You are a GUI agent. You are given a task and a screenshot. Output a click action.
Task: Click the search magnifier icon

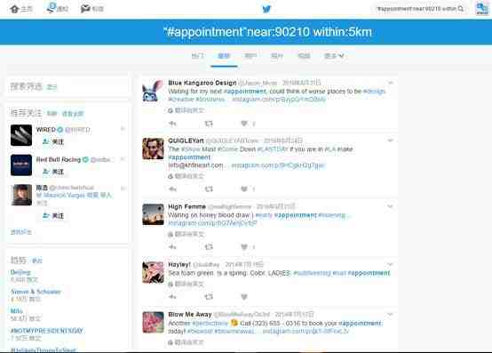pyautogui.click(x=461, y=9)
